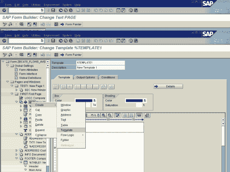Collapse Global Settings tree node
Viewport: 230px width, 172px height.
tap(7, 65)
